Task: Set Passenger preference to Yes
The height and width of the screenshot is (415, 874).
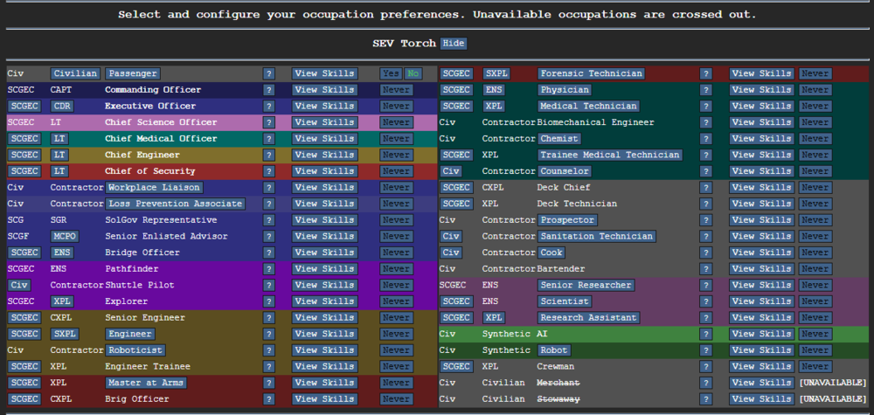Action: pyautogui.click(x=390, y=74)
